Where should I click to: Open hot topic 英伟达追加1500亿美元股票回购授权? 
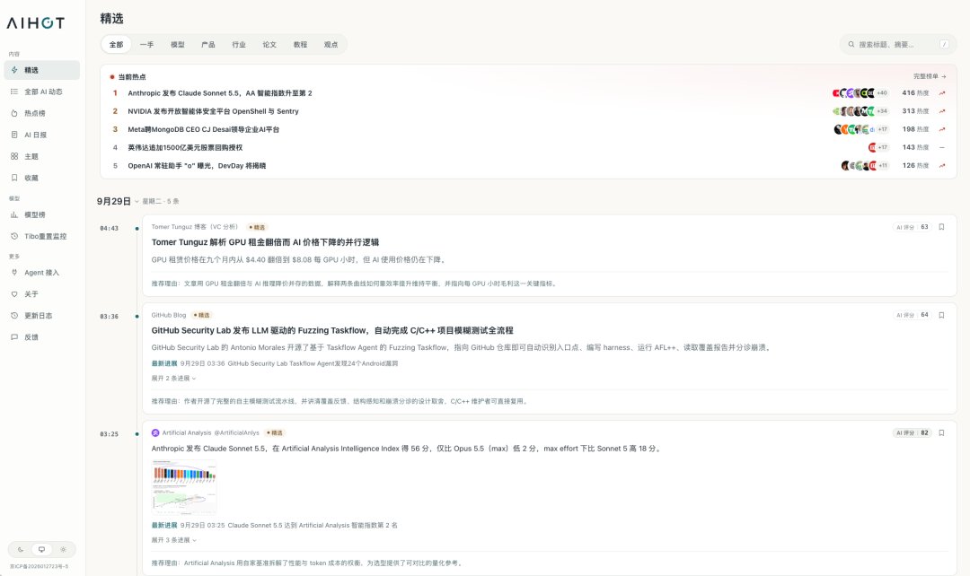click(x=185, y=148)
